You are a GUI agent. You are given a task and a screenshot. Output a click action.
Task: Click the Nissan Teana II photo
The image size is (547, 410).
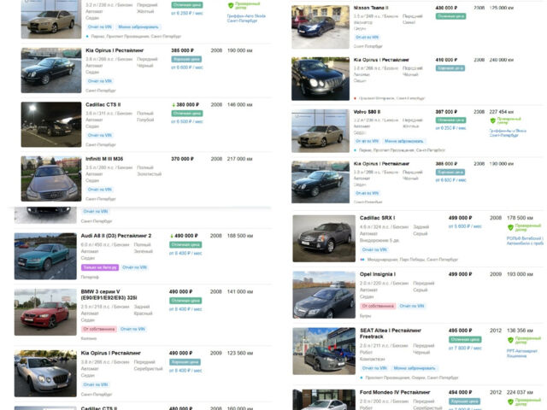coord(321,27)
